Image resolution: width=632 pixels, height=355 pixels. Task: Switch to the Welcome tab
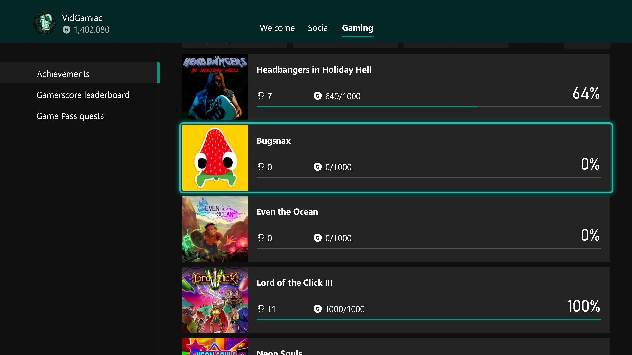(277, 28)
